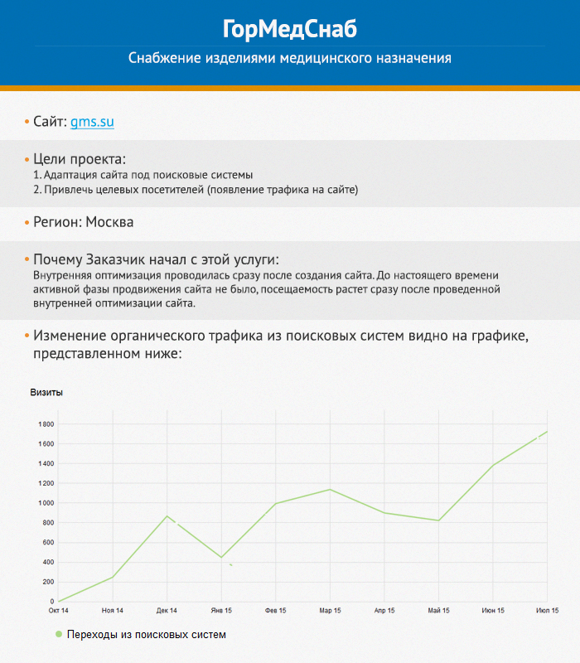
Task: Click the Мар 15 data point on the line
Action: point(330,489)
